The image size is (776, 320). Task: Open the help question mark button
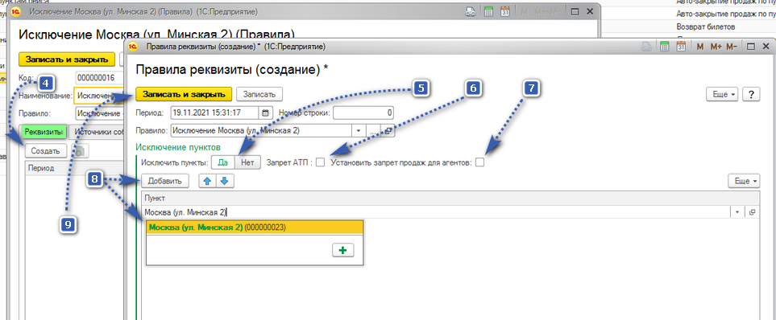click(751, 94)
